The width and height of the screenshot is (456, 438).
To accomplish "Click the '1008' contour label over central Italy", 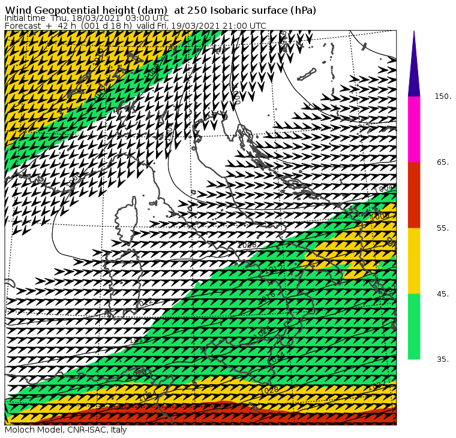I will tap(247, 245).
